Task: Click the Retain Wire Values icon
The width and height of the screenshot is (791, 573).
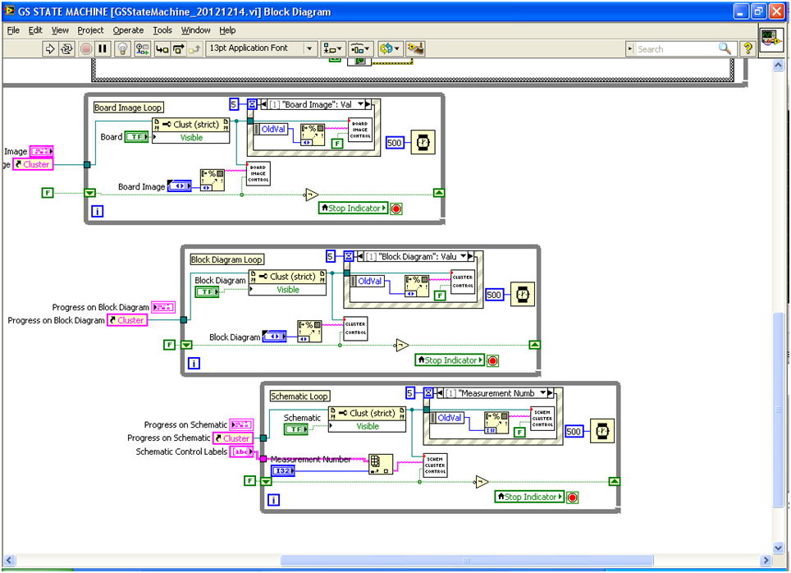Action: coord(142,48)
